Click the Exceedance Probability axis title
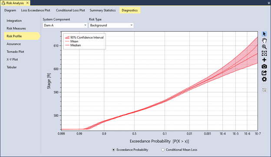271x157 pixels. (159, 141)
